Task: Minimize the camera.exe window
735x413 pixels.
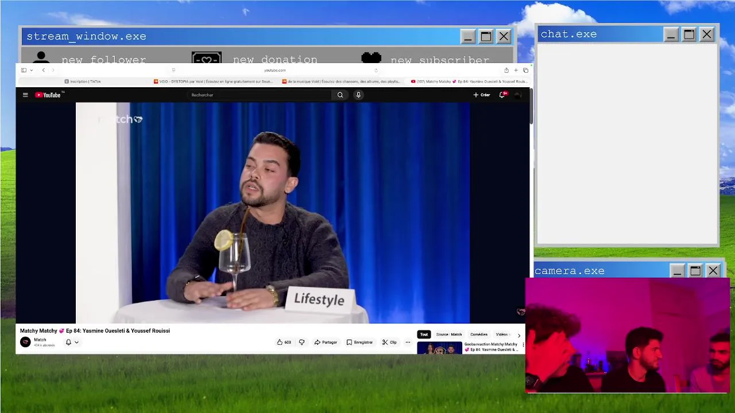Action: point(677,271)
